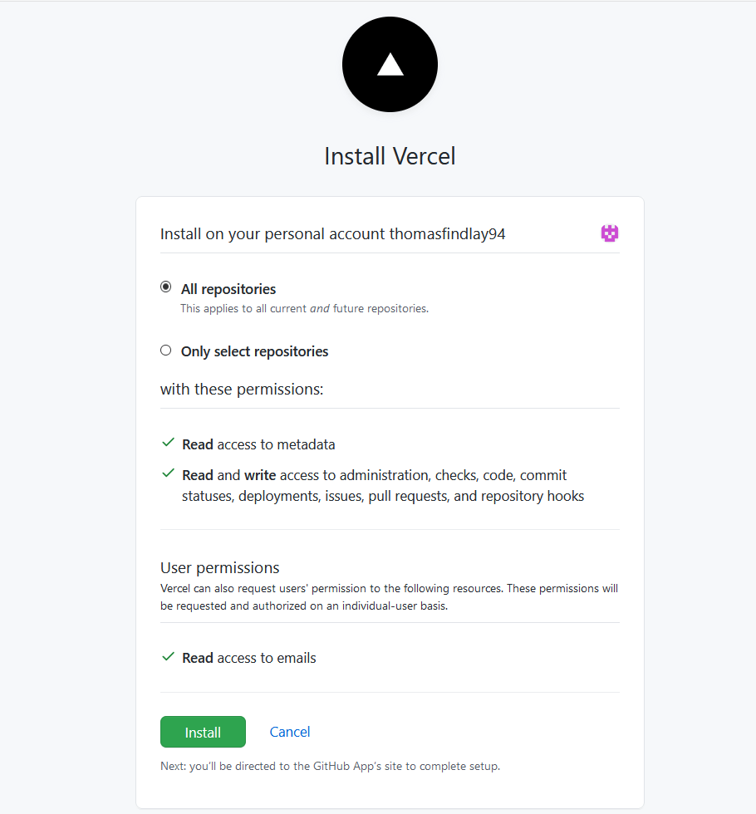This screenshot has height=814, width=756.
Task: Click checkmark beside Read access to emails
Action: click(x=168, y=657)
